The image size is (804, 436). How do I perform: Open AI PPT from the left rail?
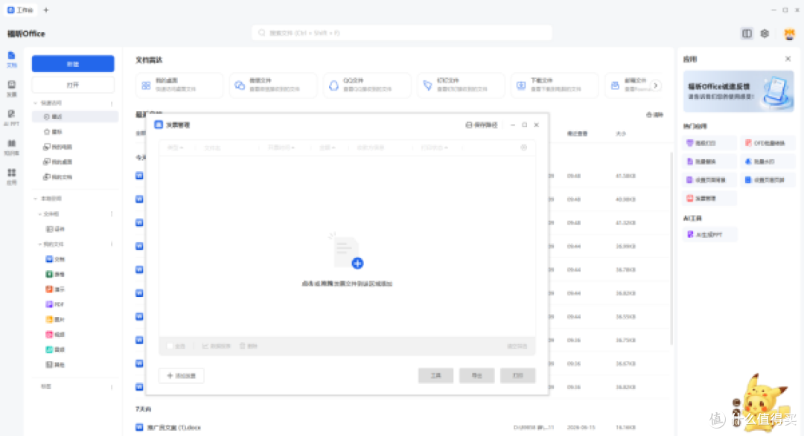(11, 118)
